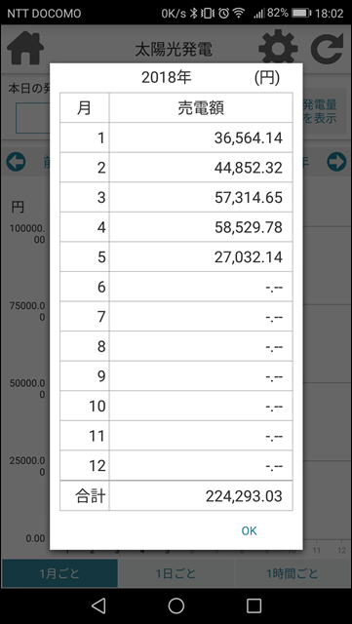Select month 1 row 36,564.14

176,137
